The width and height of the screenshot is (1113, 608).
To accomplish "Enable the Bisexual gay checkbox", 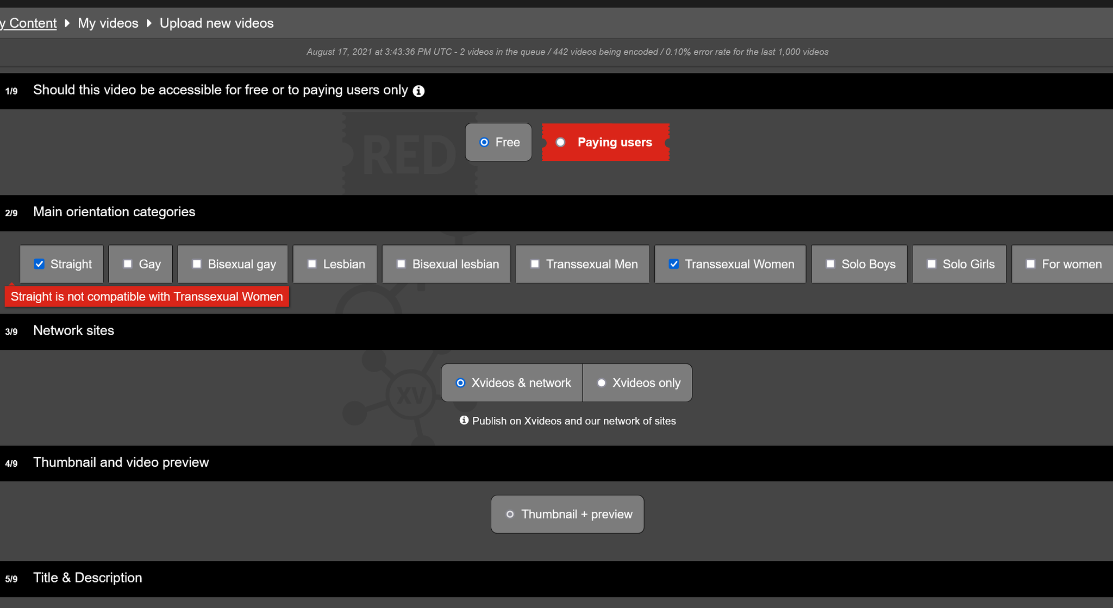I will tap(197, 264).
